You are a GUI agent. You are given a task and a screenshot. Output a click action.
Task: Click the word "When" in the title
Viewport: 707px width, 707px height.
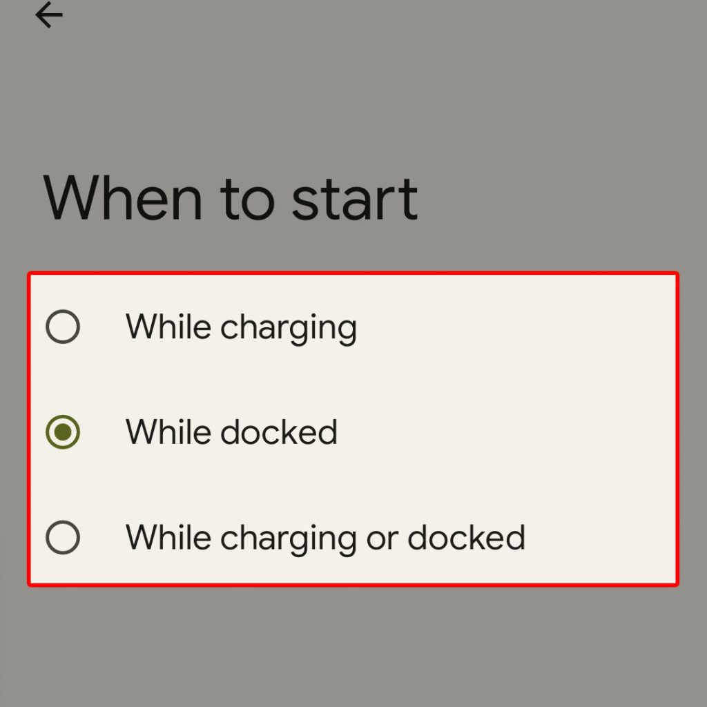(x=123, y=199)
